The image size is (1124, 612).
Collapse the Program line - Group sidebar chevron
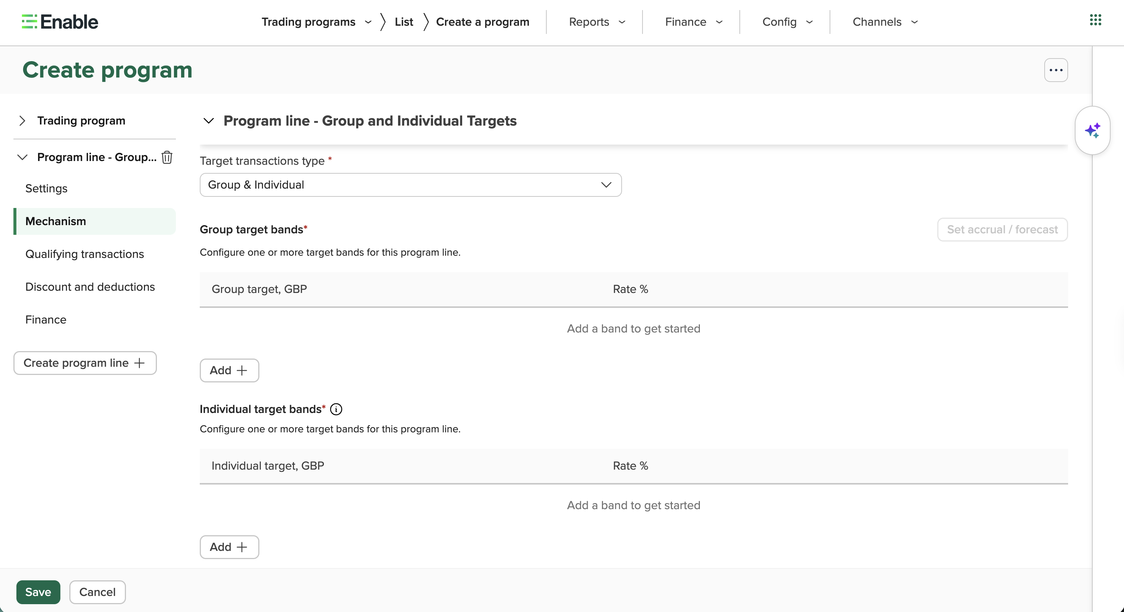pos(22,157)
